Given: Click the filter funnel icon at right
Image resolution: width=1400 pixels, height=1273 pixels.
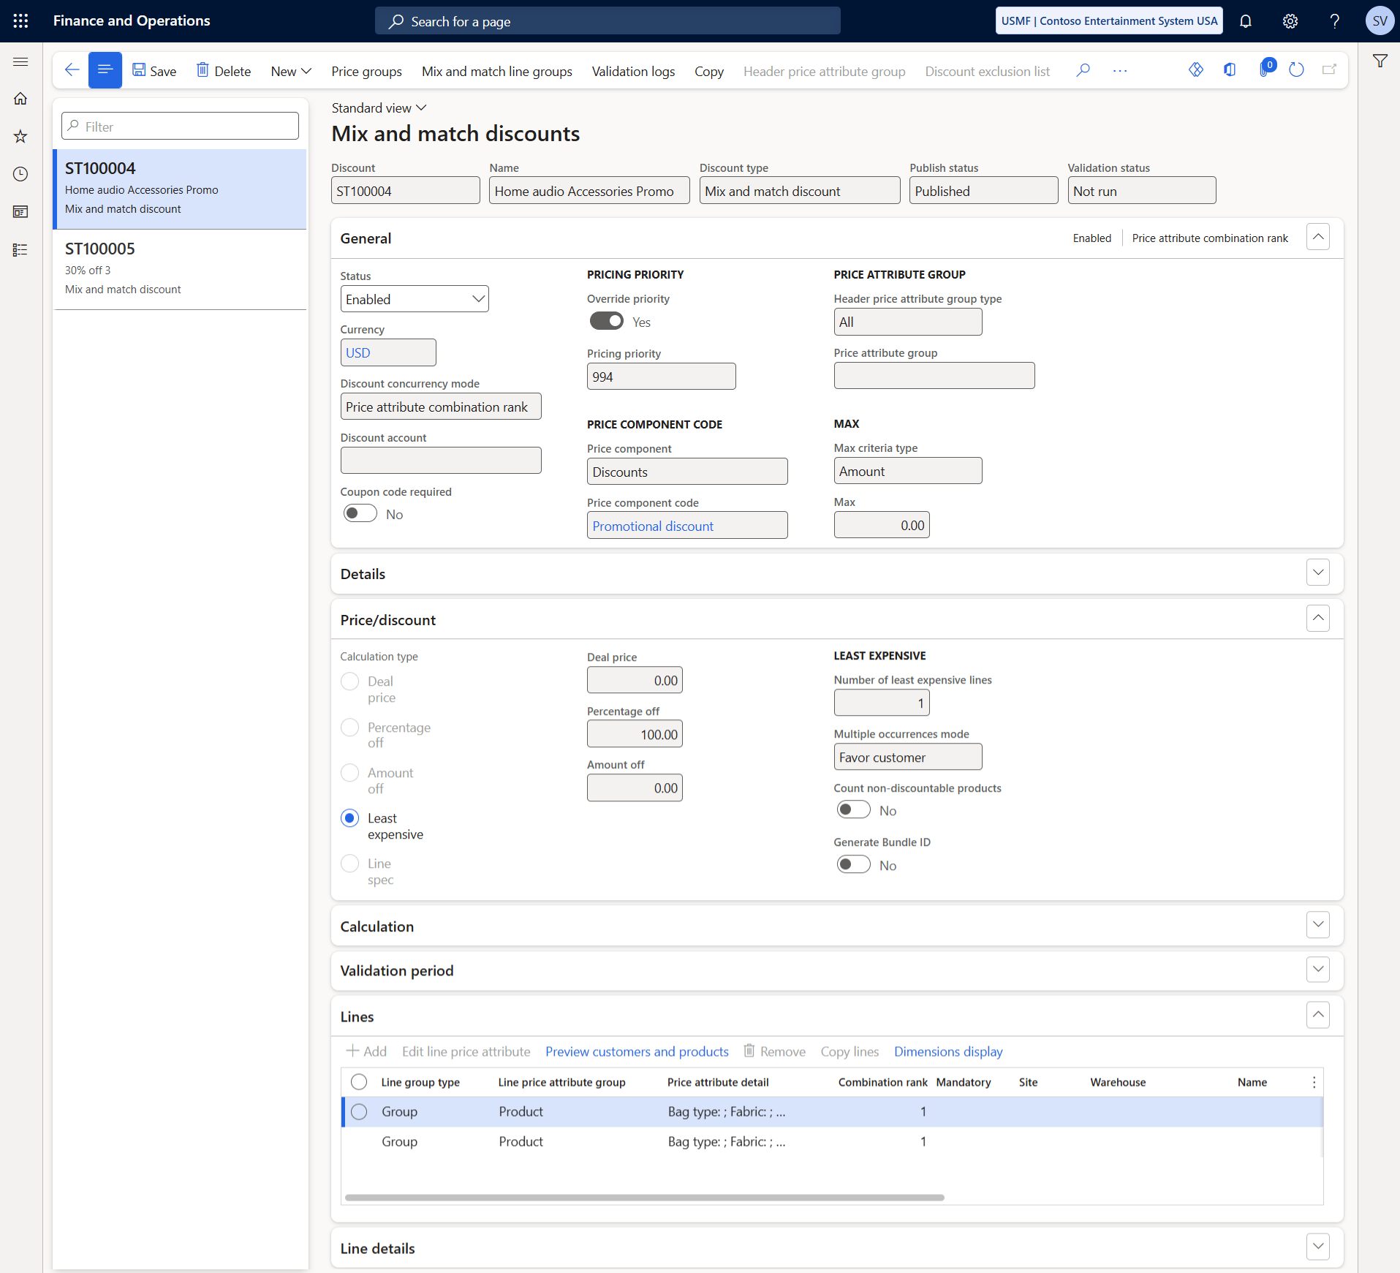Looking at the screenshot, I should [1380, 61].
